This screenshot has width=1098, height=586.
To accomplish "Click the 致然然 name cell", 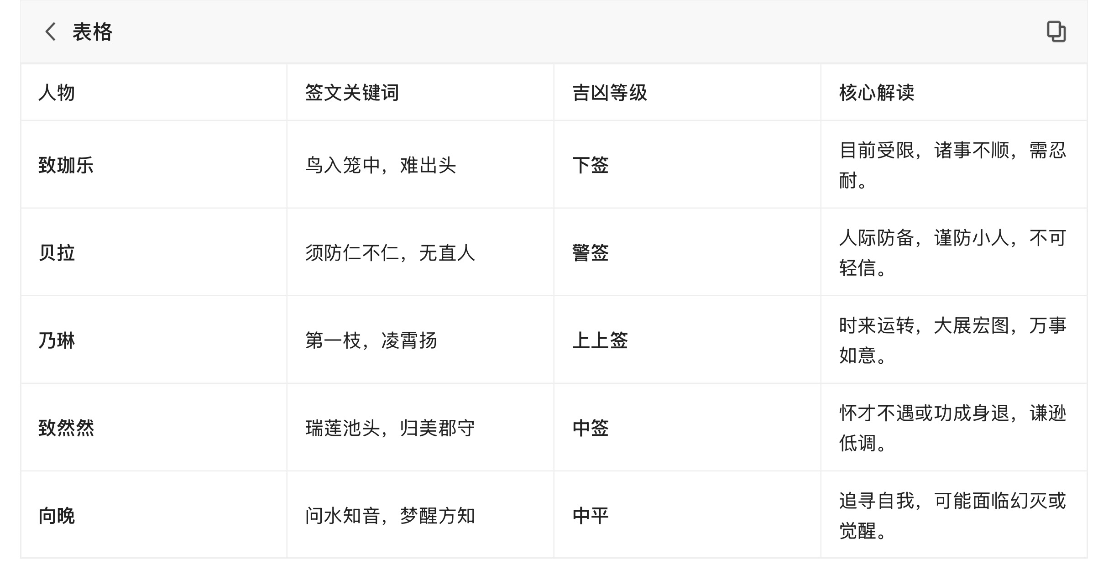I will click(x=66, y=428).
